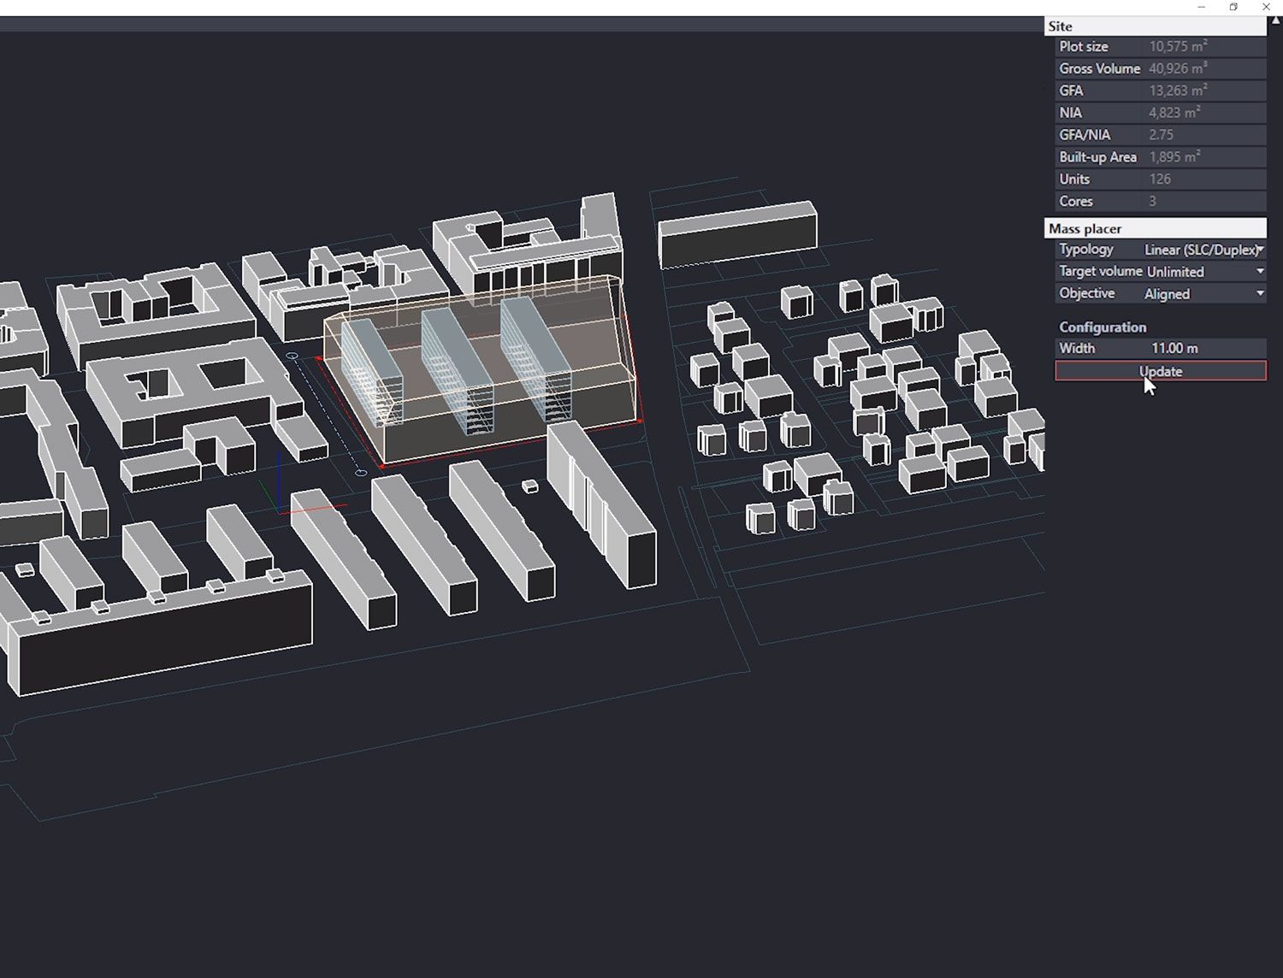The width and height of the screenshot is (1283, 978).
Task: Click the Gross Volume value 40,926 m³
Action: [x=1178, y=68]
